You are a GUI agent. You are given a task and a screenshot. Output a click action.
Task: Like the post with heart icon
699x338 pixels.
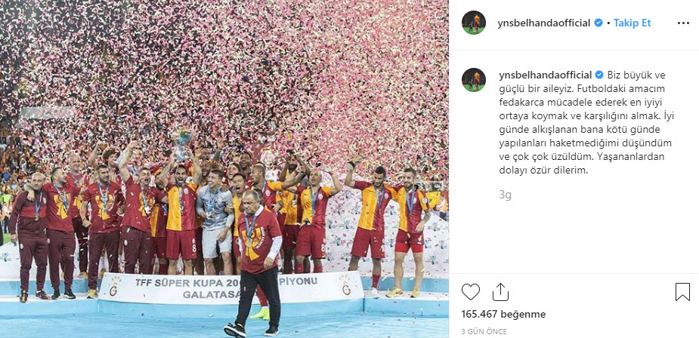tap(470, 292)
